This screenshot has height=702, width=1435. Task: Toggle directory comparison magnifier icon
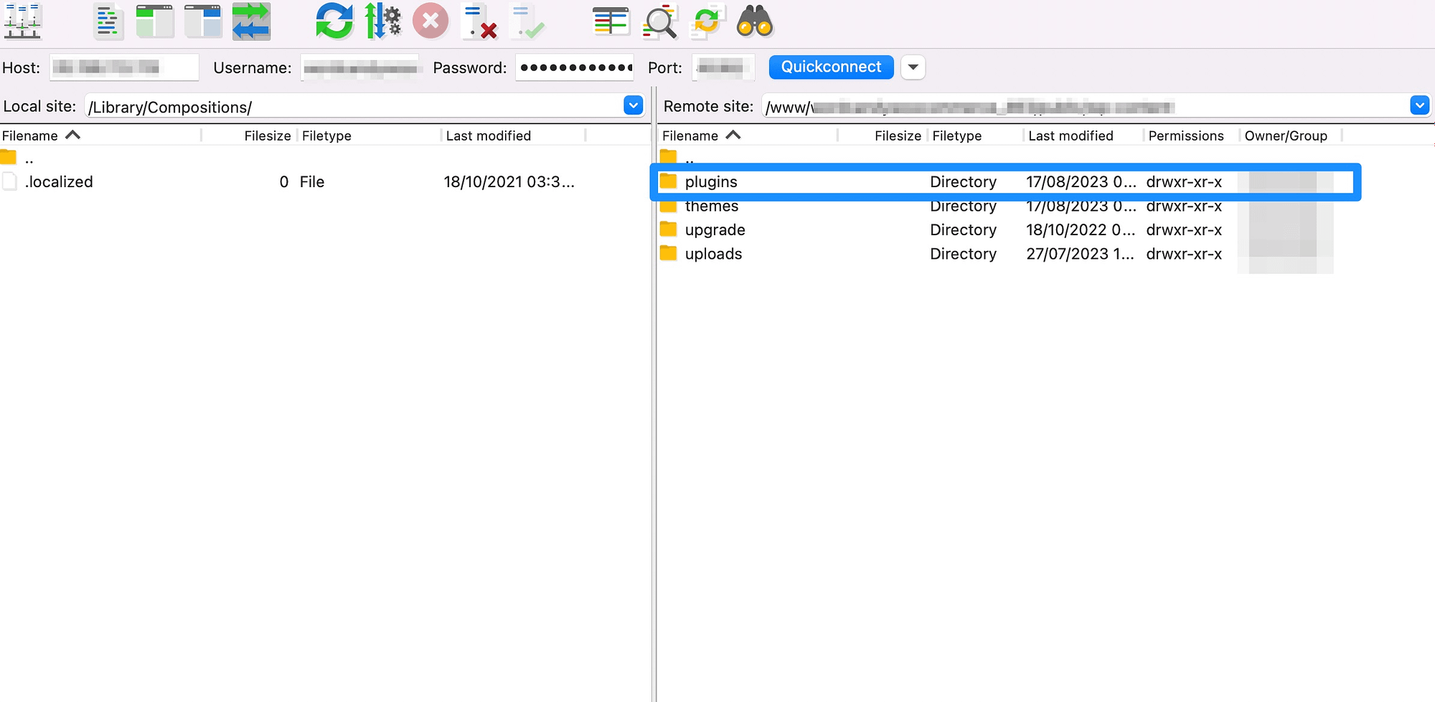659,22
